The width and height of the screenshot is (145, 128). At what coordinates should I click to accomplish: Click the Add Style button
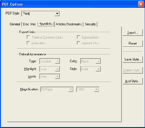coord(133,81)
